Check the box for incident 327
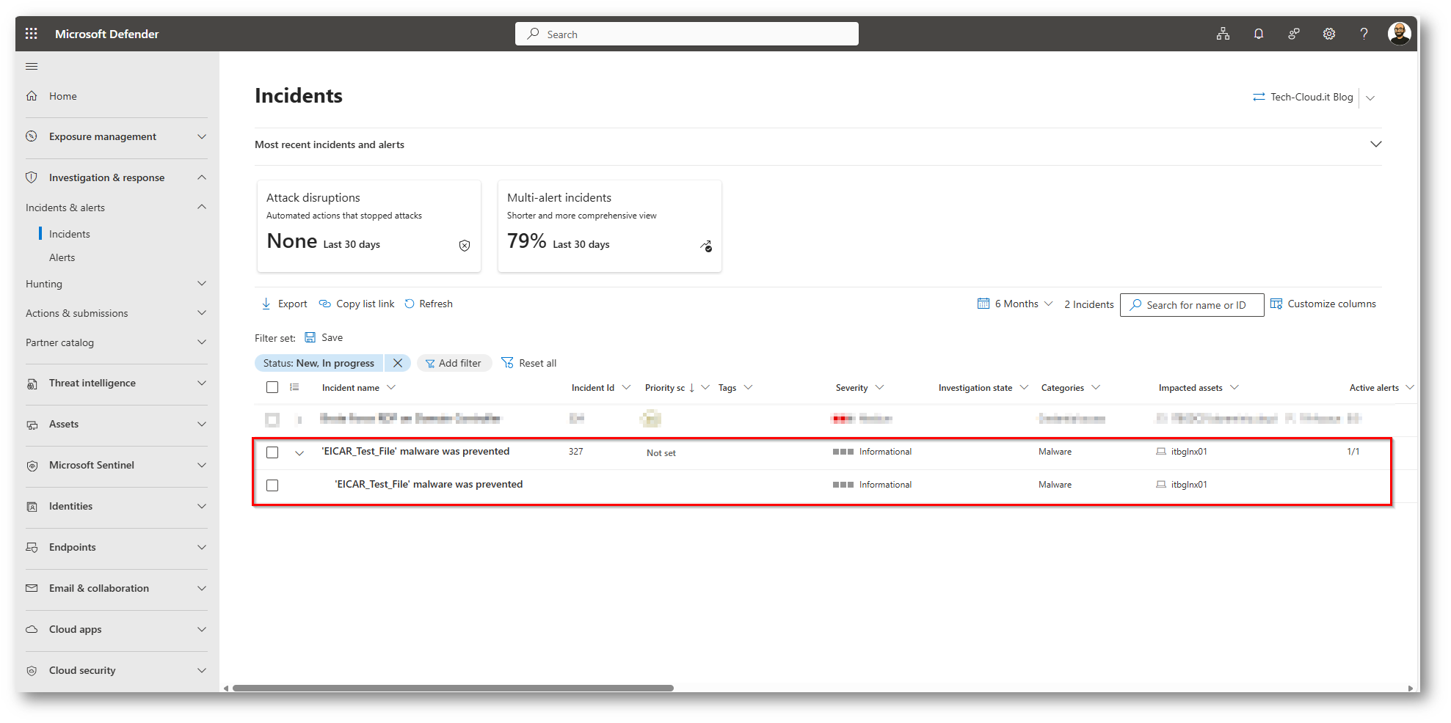 coord(272,452)
